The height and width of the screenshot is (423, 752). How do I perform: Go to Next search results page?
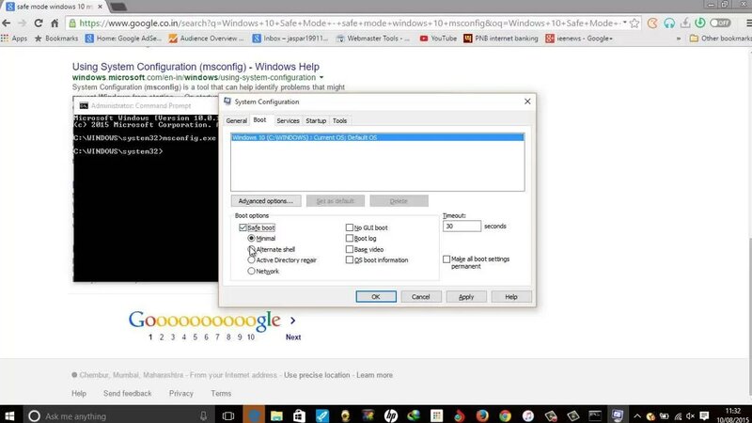click(293, 337)
